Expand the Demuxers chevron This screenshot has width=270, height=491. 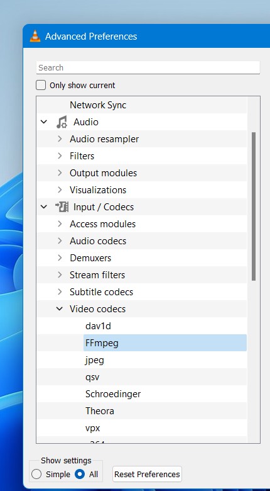click(x=60, y=257)
